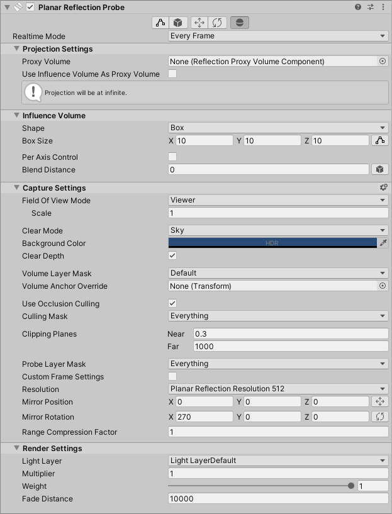Open the Realtime Mode dropdown

tap(278, 36)
